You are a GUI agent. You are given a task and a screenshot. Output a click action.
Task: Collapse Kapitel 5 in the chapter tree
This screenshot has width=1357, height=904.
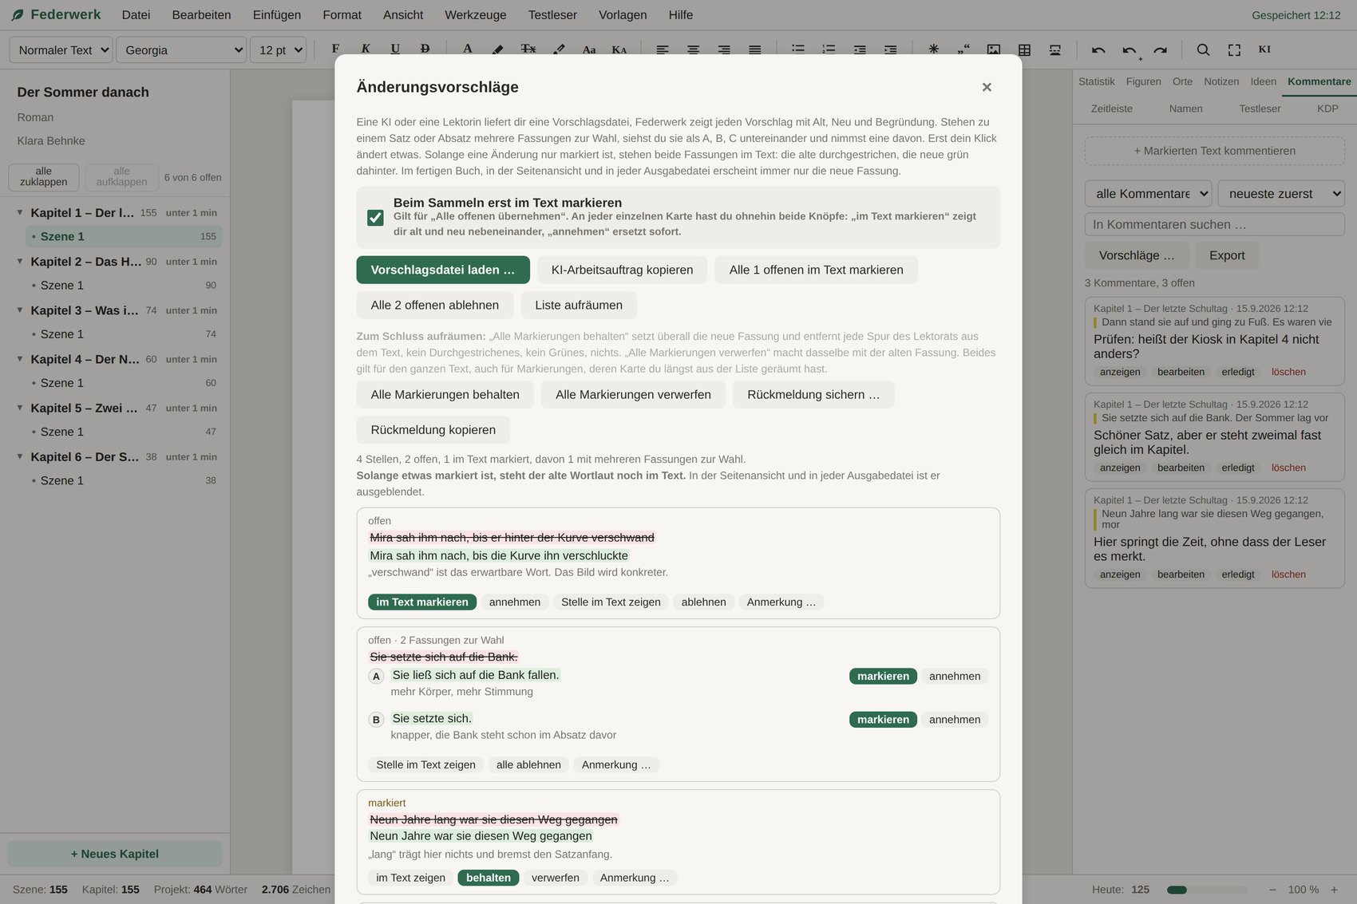[20, 407]
